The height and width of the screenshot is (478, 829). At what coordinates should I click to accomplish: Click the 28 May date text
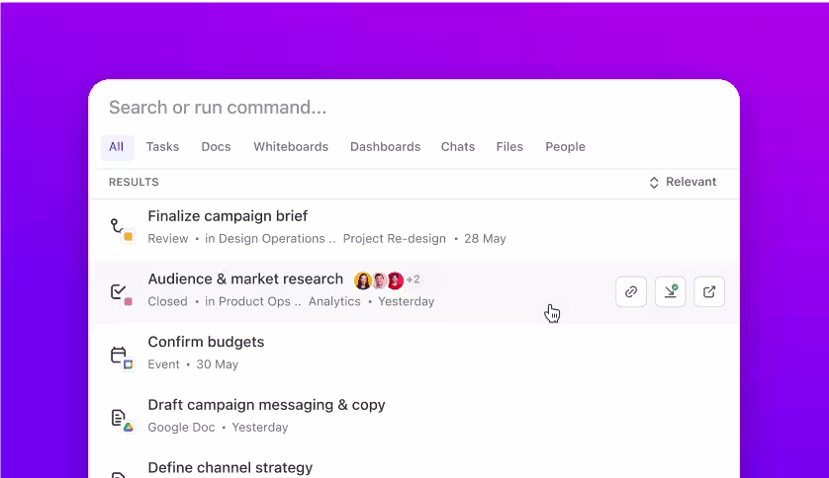point(485,238)
